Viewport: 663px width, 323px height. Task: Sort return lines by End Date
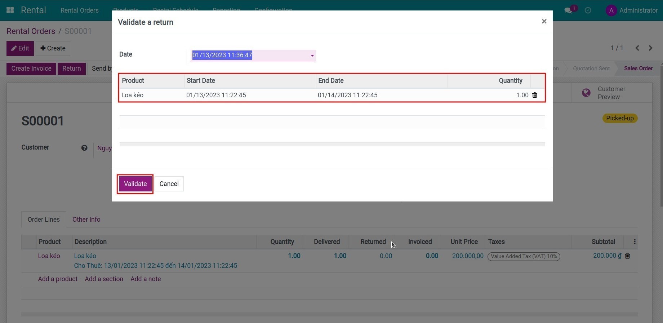pos(331,81)
